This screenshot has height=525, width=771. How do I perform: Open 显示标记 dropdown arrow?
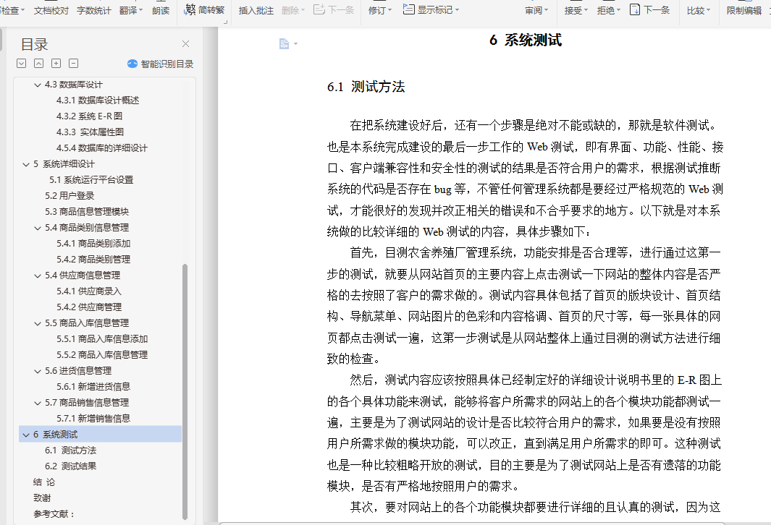(x=458, y=10)
